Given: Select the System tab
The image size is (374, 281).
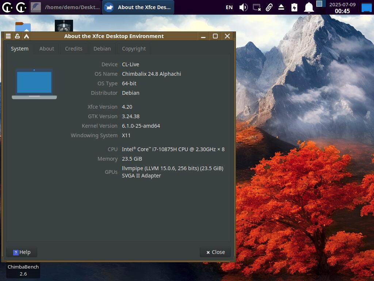Looking at the screenshot, I should point(20,49).
